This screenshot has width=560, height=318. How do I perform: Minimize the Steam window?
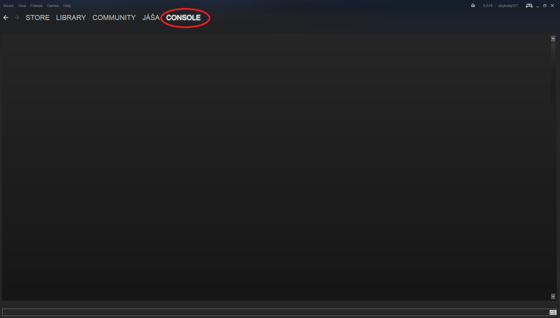pos(538,6)
